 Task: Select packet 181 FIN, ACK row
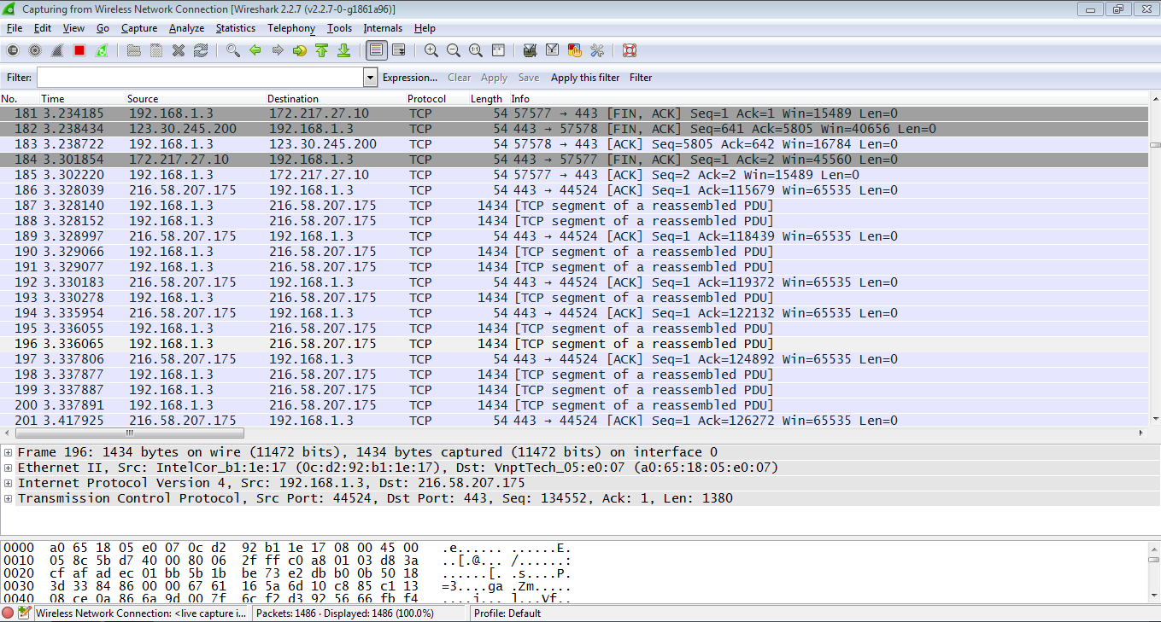(574, 113)
